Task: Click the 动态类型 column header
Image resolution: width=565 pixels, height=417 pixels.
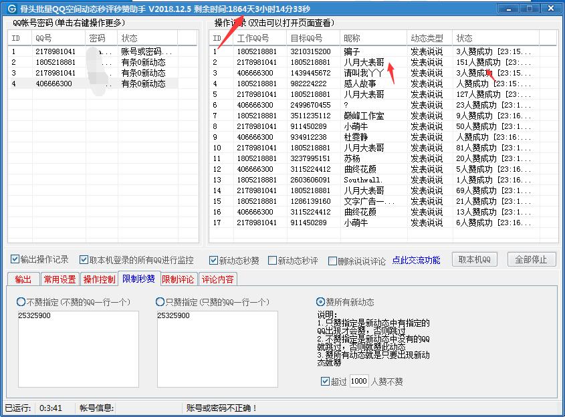Action: [x=429, y=38]
